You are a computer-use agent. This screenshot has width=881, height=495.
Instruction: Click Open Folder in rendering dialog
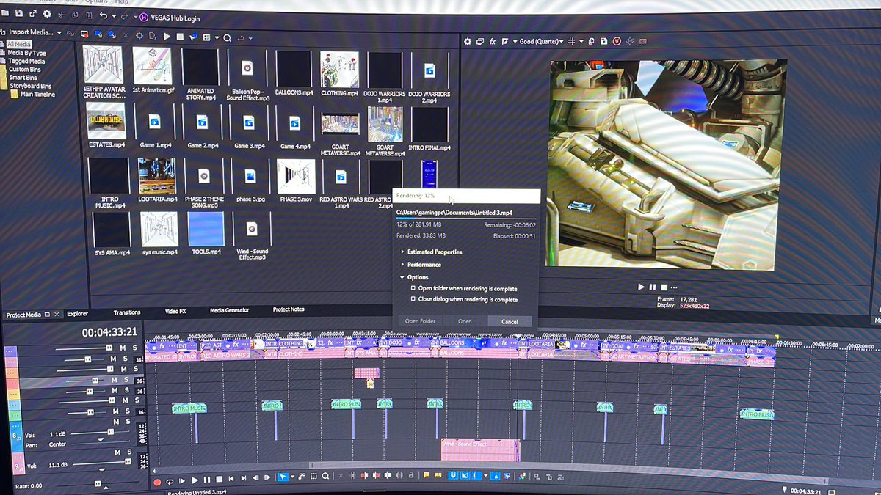(420, 321)
